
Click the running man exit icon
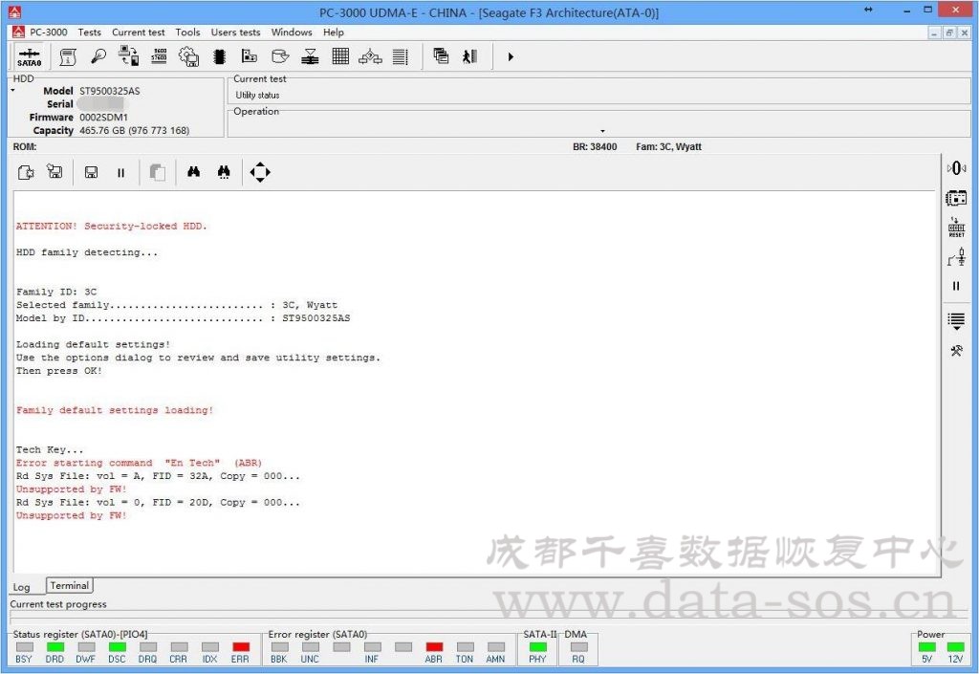(x=470, y=56)
